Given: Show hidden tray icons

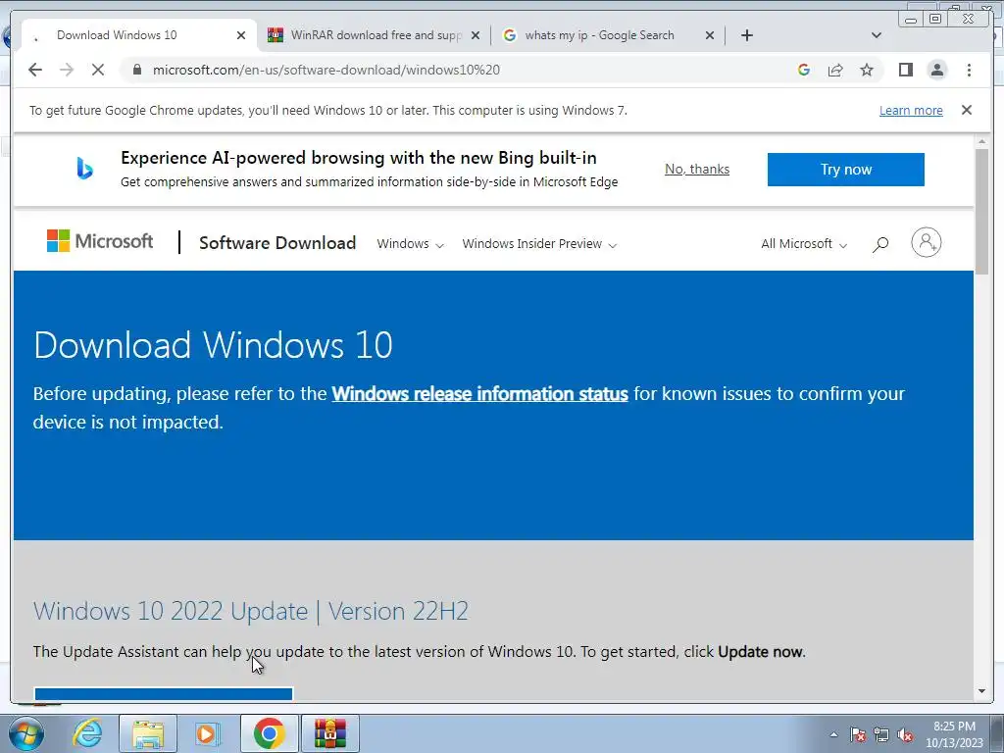Looking at the screenshot, I should (x=833, y=735).
